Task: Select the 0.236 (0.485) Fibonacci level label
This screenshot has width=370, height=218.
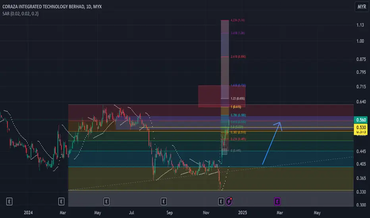Action: pos(238,139)
